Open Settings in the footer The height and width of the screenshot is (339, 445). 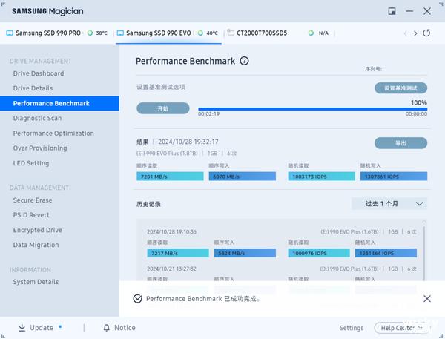pos(352,328)
